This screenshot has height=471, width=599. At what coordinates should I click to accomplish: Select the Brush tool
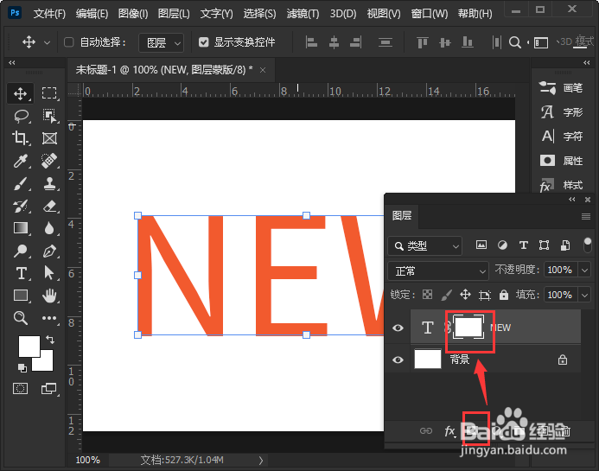point(20,183)
